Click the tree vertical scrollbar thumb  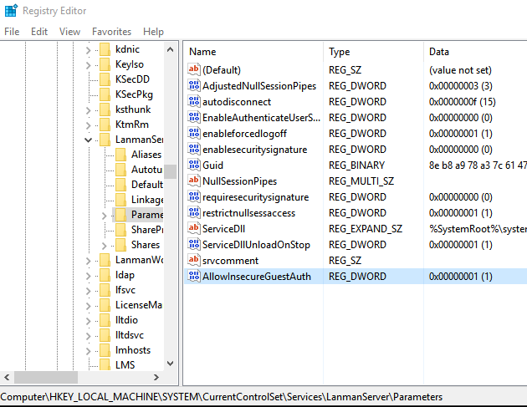pos(171,171)
